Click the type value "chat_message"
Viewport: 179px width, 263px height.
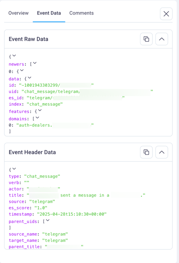(42, 176)
